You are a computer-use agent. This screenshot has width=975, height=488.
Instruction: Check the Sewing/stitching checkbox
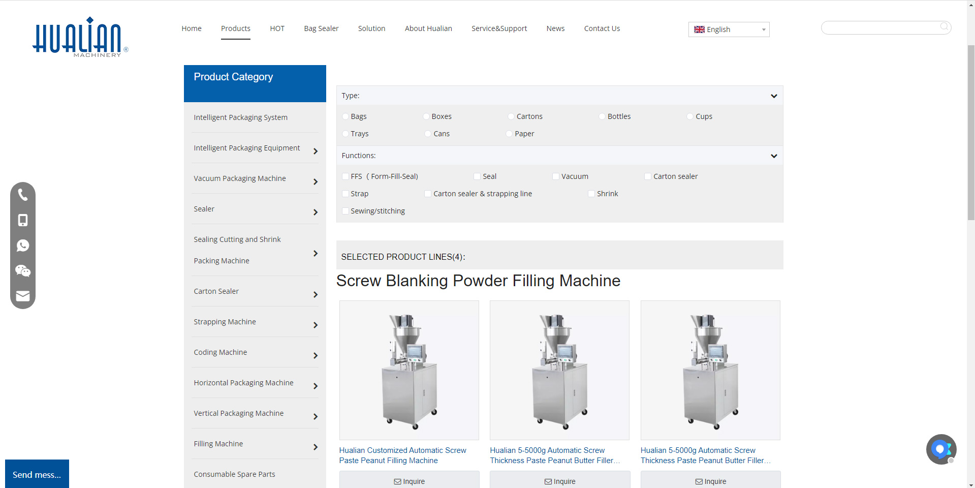(x=345, y=211)
